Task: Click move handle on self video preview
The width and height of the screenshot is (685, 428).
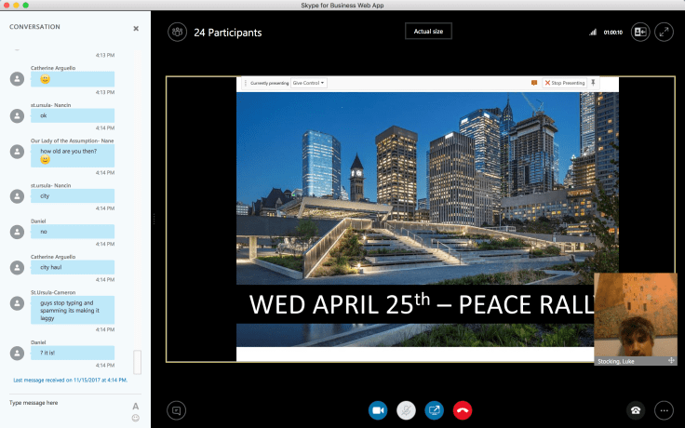Action: point(671,361)
